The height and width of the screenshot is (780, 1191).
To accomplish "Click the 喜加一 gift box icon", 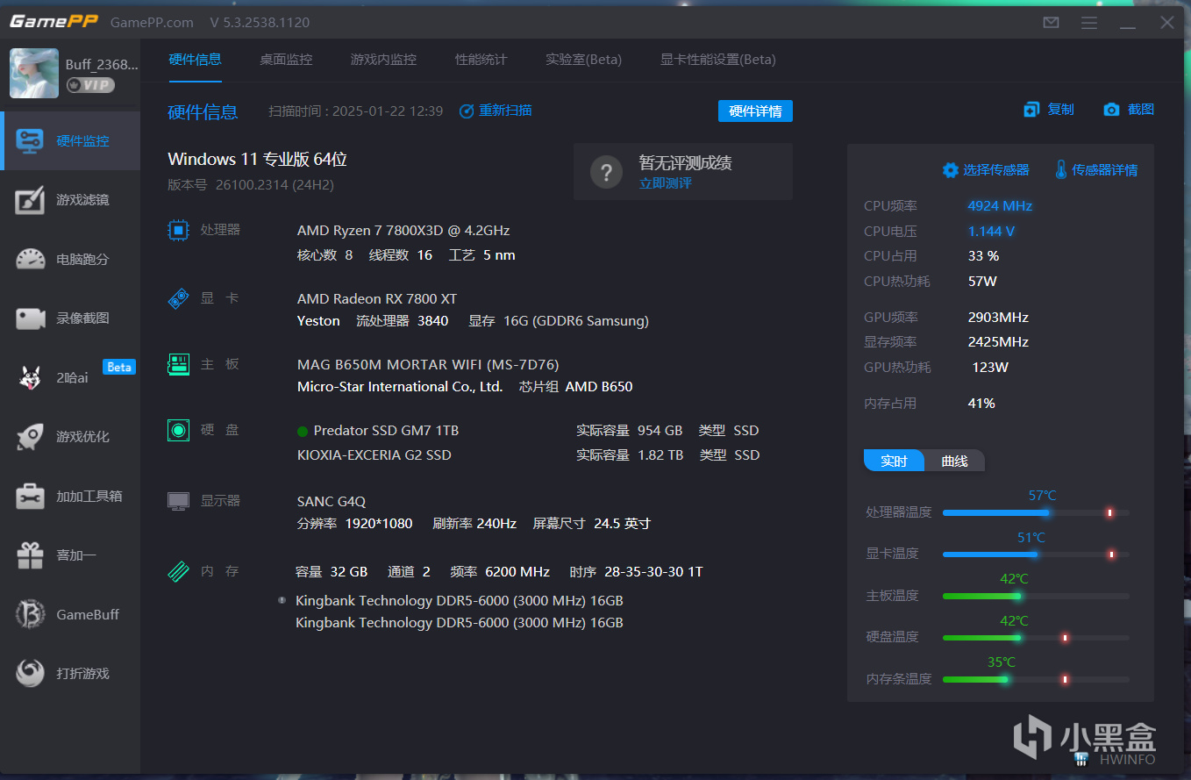I will 31,555.
